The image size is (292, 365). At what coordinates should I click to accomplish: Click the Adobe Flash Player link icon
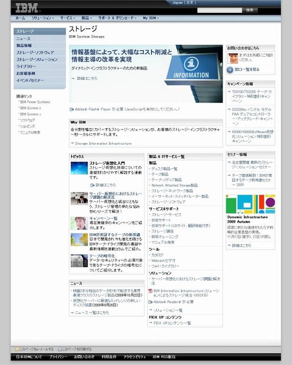[72, 109]
